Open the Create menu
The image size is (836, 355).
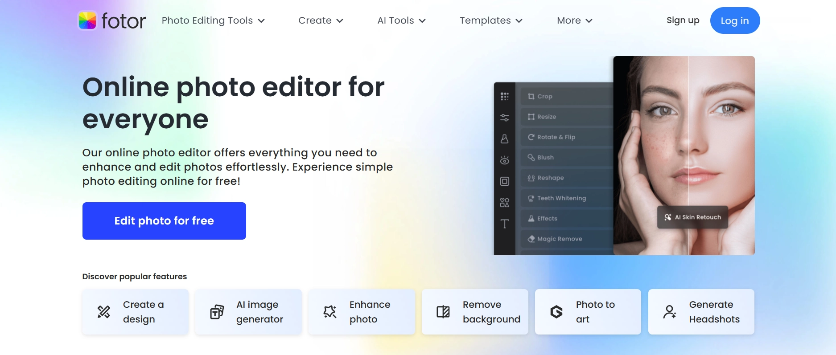tap(321, 20)
